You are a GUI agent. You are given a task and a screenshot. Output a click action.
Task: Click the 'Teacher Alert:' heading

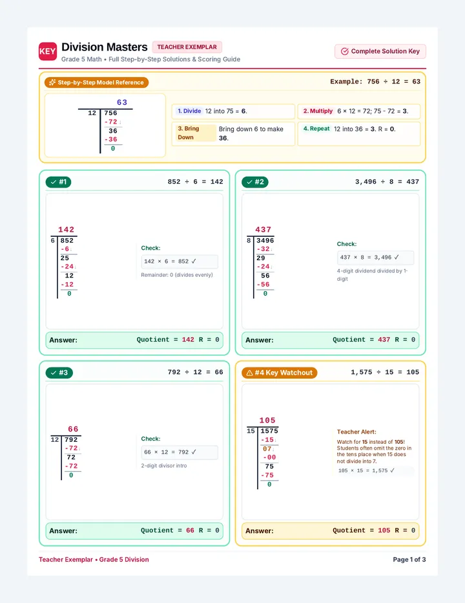click(356, 432)
